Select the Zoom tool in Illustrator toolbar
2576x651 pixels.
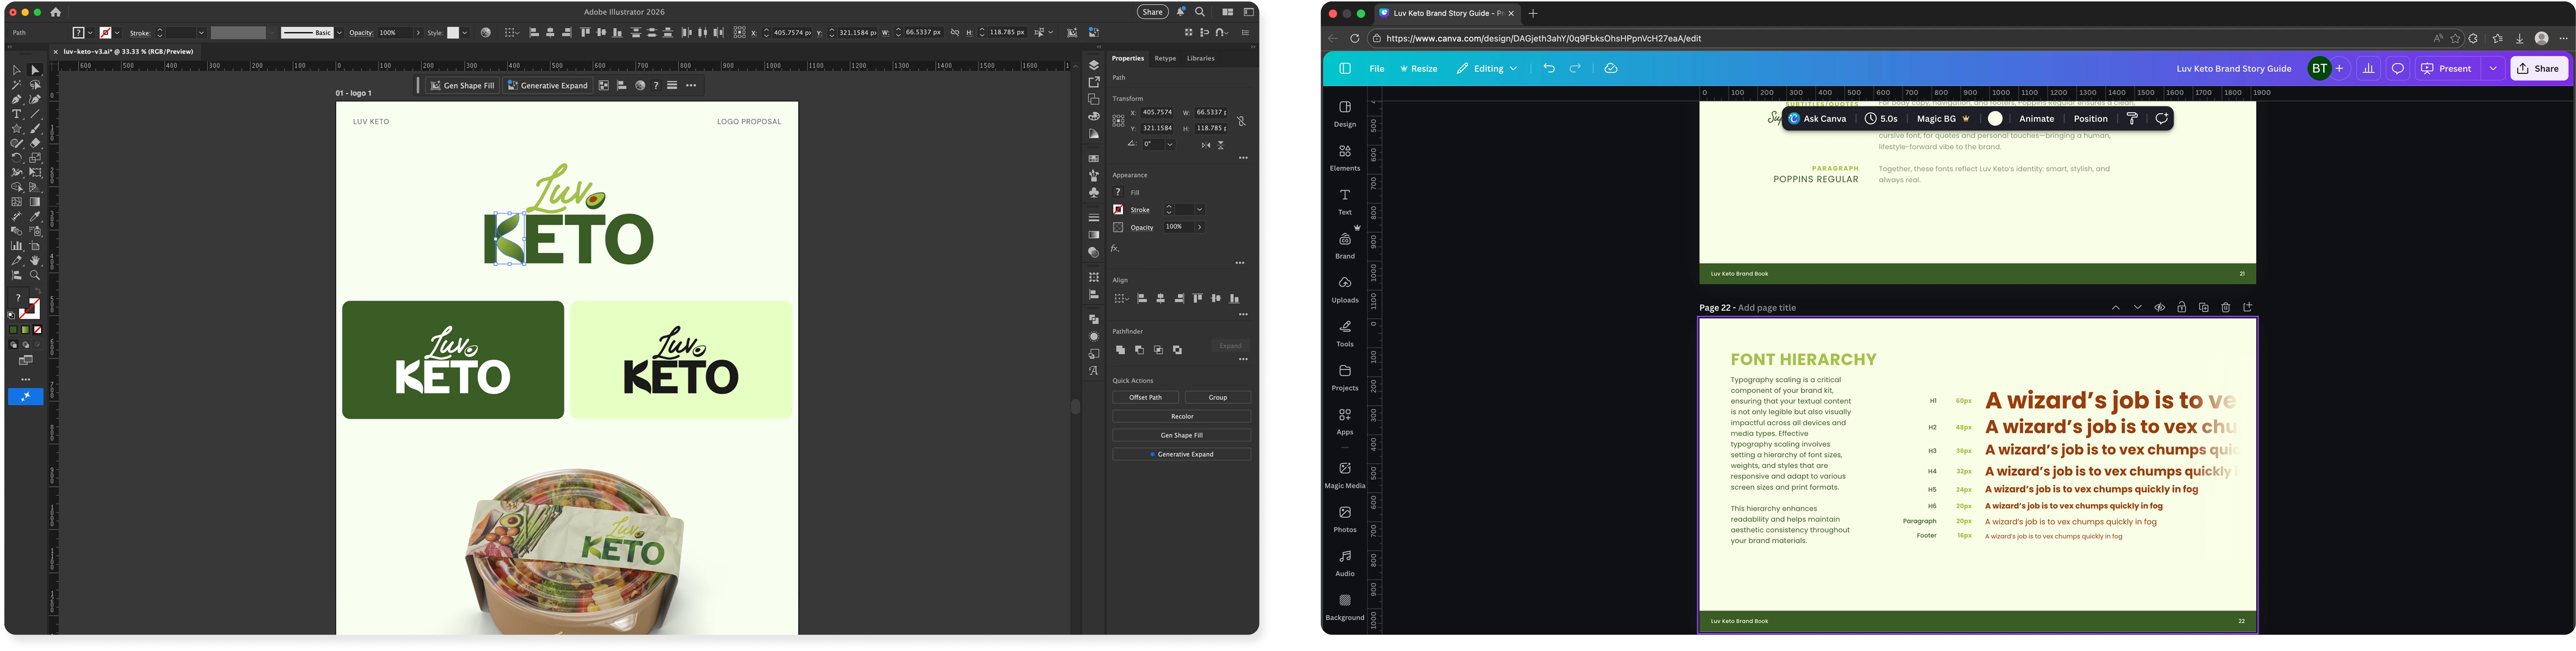35,275
